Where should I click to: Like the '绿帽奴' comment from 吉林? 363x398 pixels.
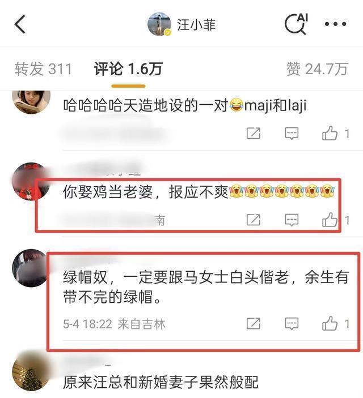coord(330,324)
